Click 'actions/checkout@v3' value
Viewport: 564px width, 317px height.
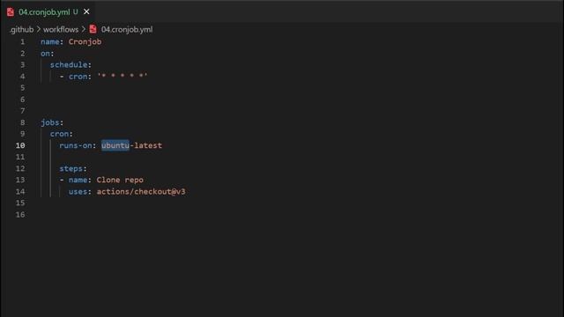coord(141,192)
